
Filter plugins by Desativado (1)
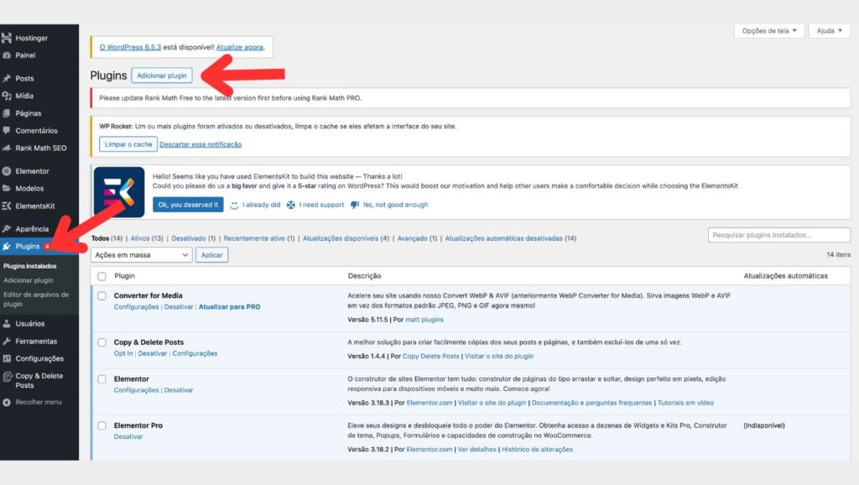coord(194,238)
